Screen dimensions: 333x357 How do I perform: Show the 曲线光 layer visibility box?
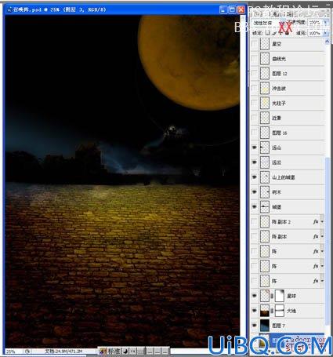[x=254, y=59]
